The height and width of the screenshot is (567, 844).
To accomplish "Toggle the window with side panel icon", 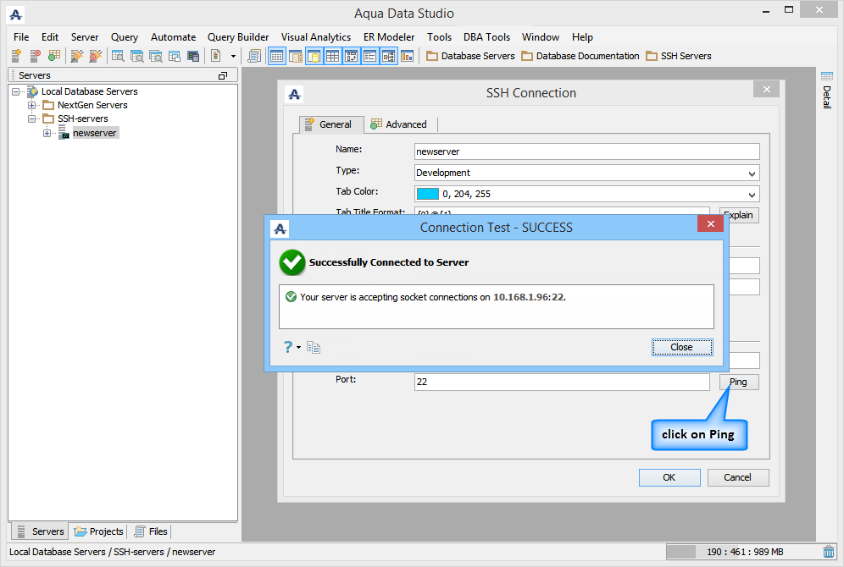I will tap(296, 56).
